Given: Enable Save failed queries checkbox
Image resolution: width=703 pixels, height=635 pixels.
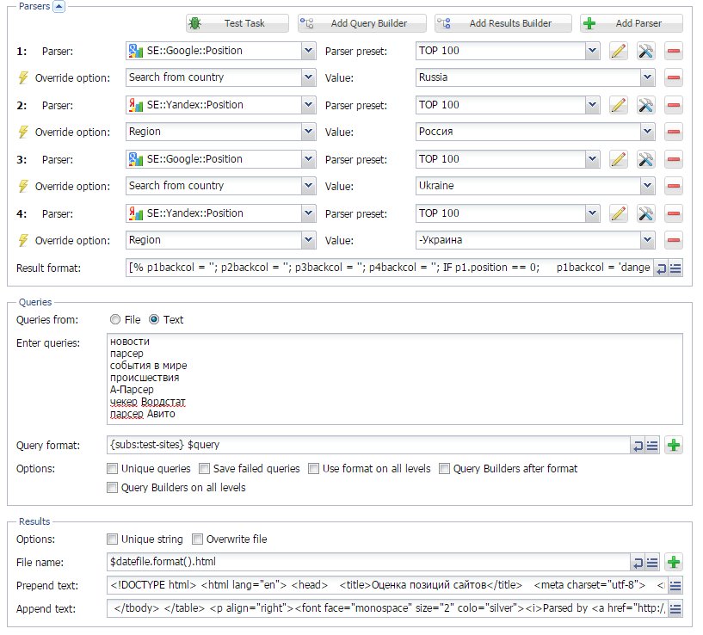Looking at the screenshot, I should pos(205,469).
